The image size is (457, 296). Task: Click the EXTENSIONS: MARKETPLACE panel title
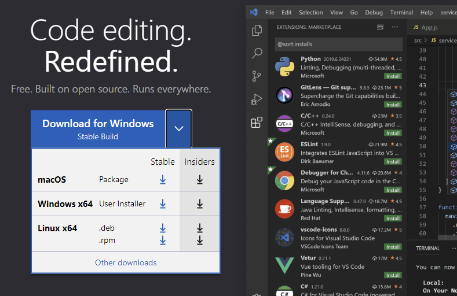pyautogui.click(x=309, y=27)
